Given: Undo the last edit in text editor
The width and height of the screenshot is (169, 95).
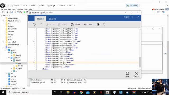Looking at the screenshot, I should 34,25.
